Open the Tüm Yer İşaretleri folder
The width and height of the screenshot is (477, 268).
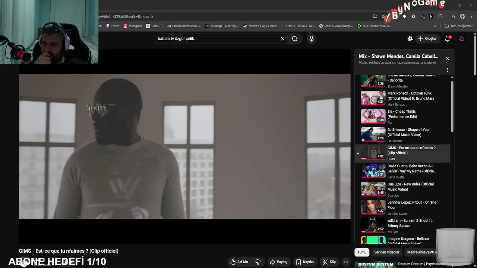[459, 26]
